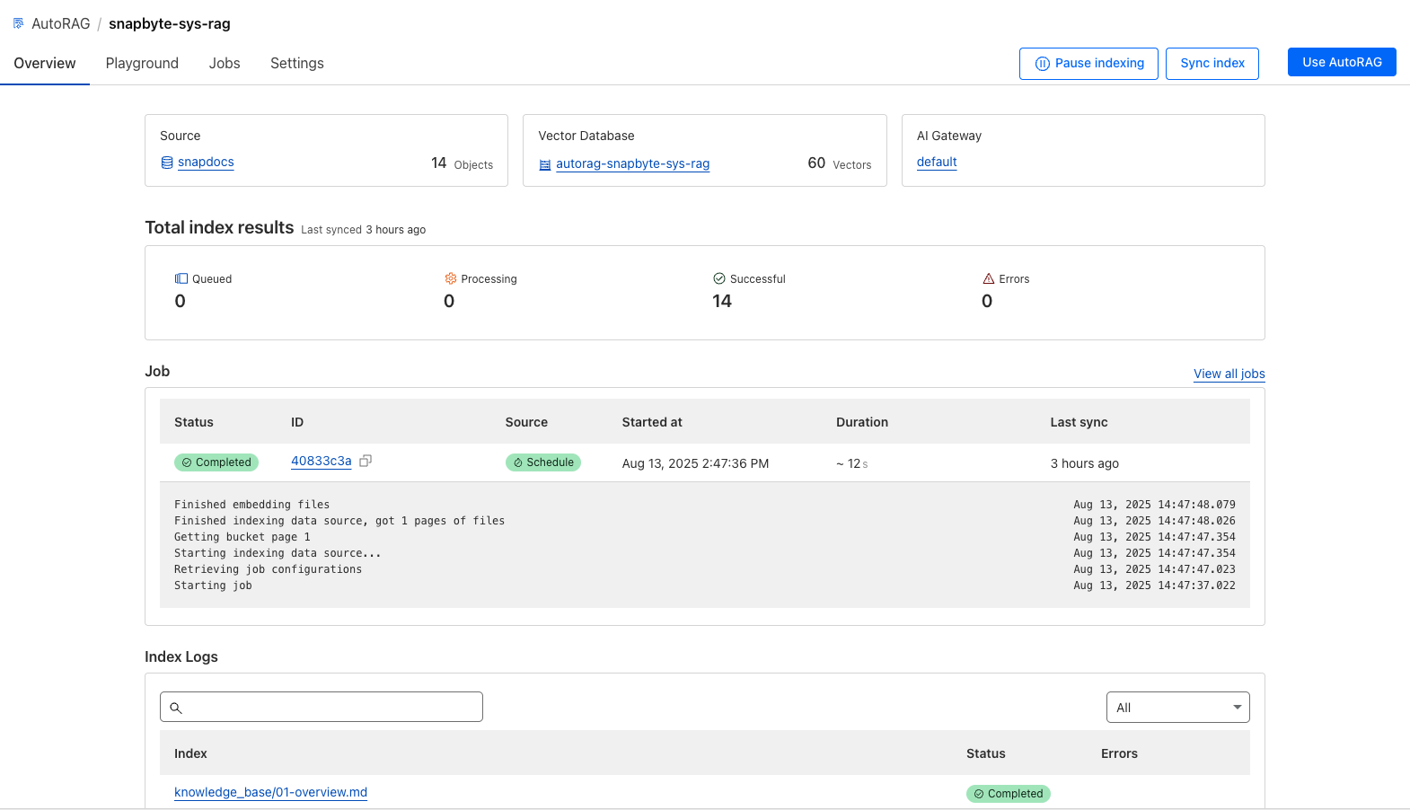
Task: Open knowledge_base/01-overview.md log entry
Action: point(270,792)
